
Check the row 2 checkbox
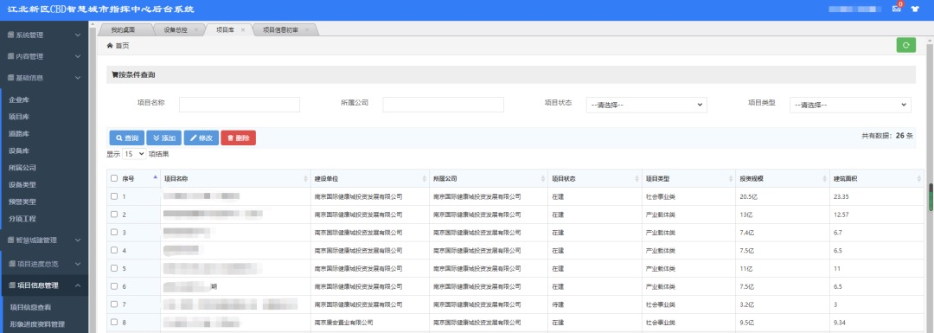[x=114, y=214]
